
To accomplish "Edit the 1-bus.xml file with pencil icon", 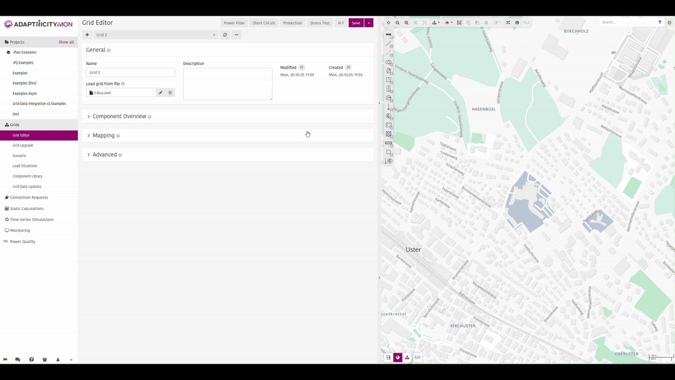I will coord(161,92).
